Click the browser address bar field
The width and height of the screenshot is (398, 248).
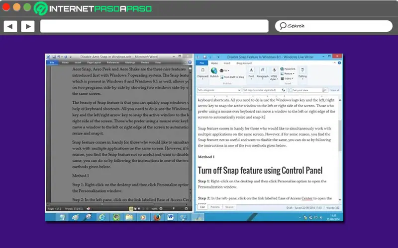point(154,26)
